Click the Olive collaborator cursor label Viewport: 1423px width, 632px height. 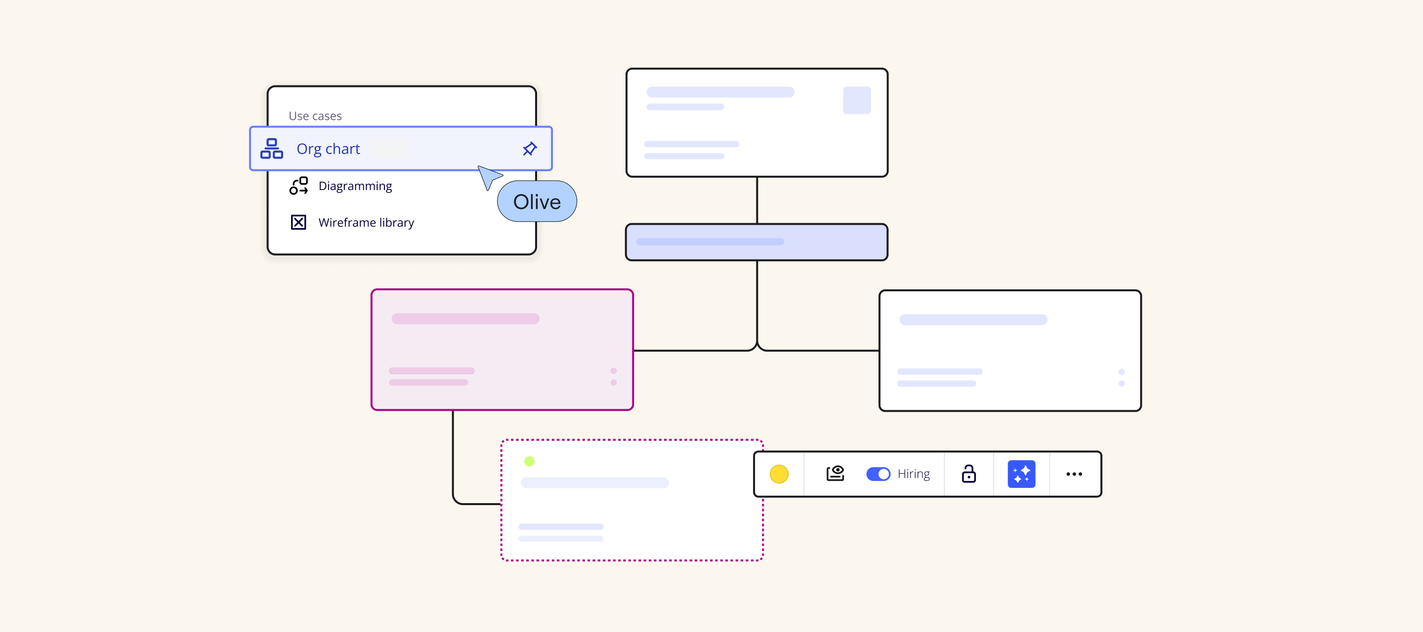tap(537, 201)
